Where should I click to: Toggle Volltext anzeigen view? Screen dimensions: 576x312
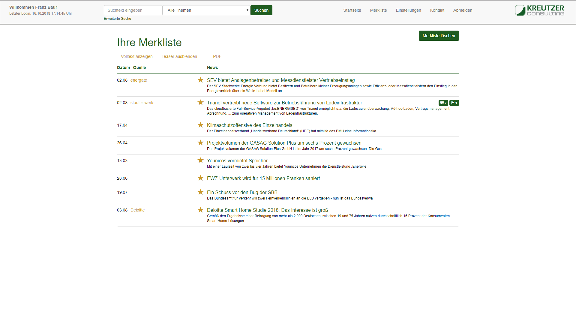pos(136,56)
